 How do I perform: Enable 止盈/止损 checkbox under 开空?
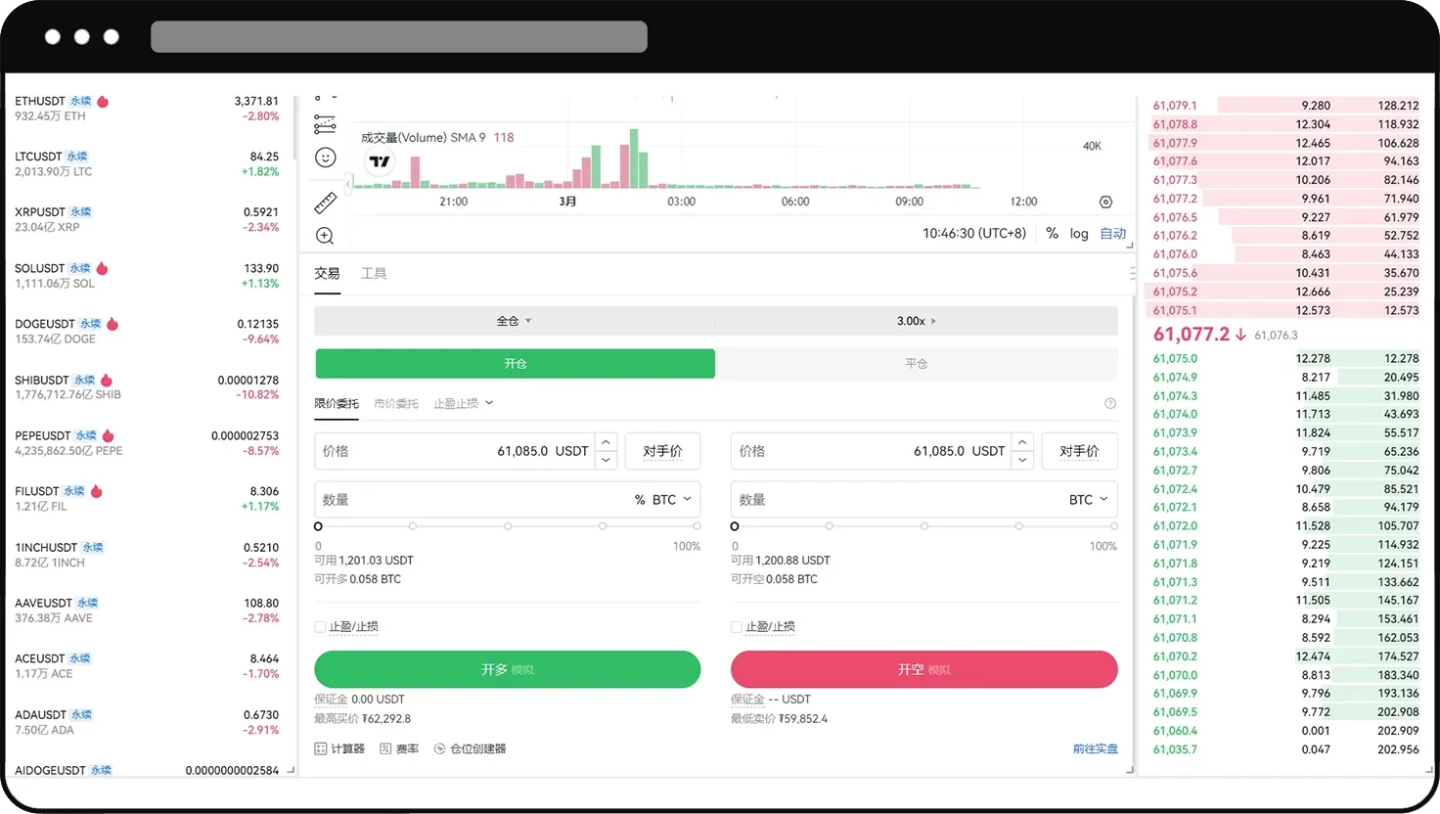pos(737,626)
